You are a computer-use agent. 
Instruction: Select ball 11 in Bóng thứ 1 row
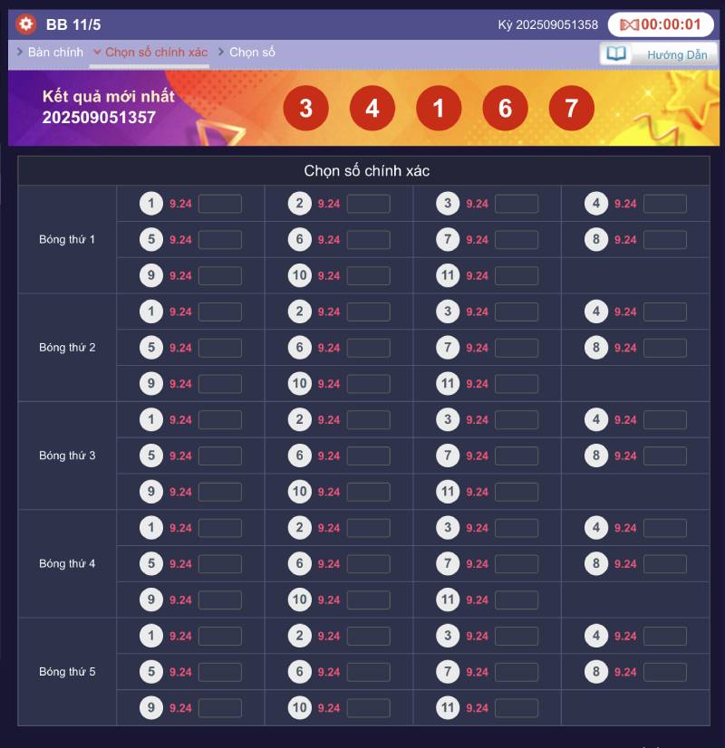(447, 275)
